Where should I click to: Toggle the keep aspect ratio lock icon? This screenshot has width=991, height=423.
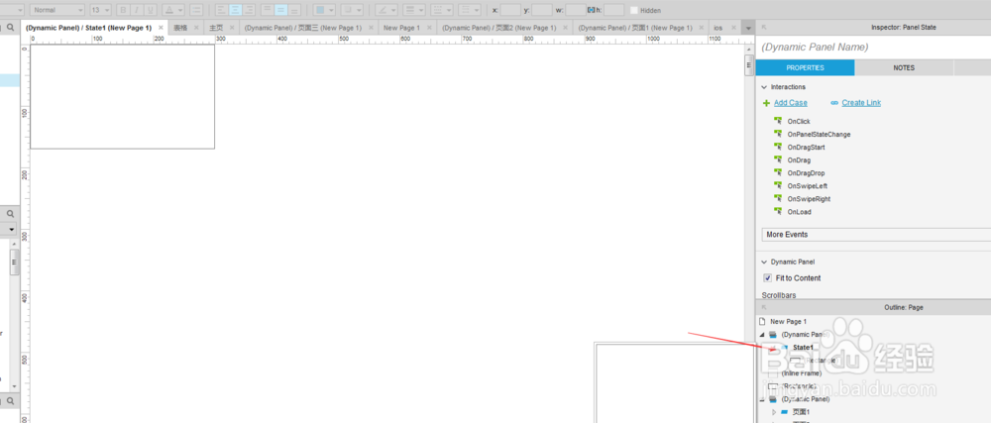[x=591, y=10]
